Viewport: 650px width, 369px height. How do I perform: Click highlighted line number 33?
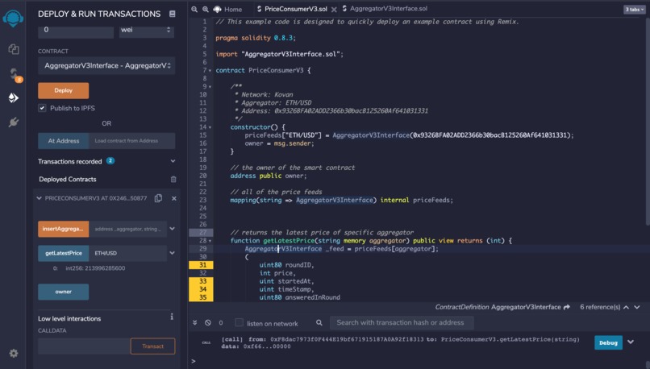point(201,281)
